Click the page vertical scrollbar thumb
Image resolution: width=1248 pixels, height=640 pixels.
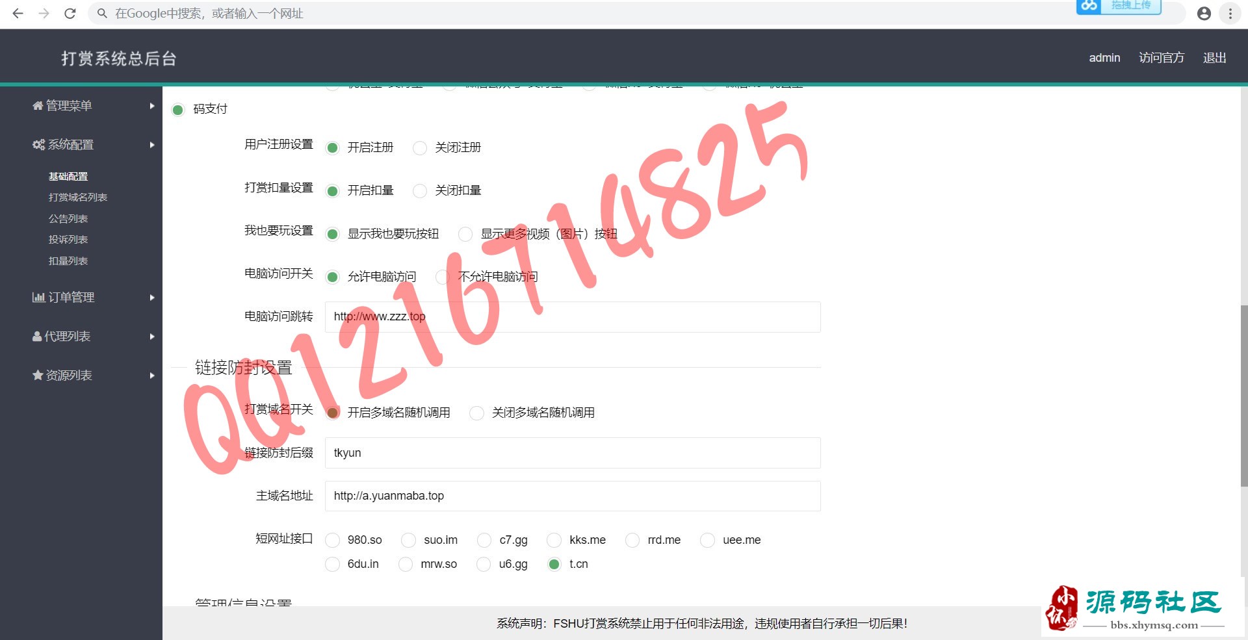(x=1243, y=395)
